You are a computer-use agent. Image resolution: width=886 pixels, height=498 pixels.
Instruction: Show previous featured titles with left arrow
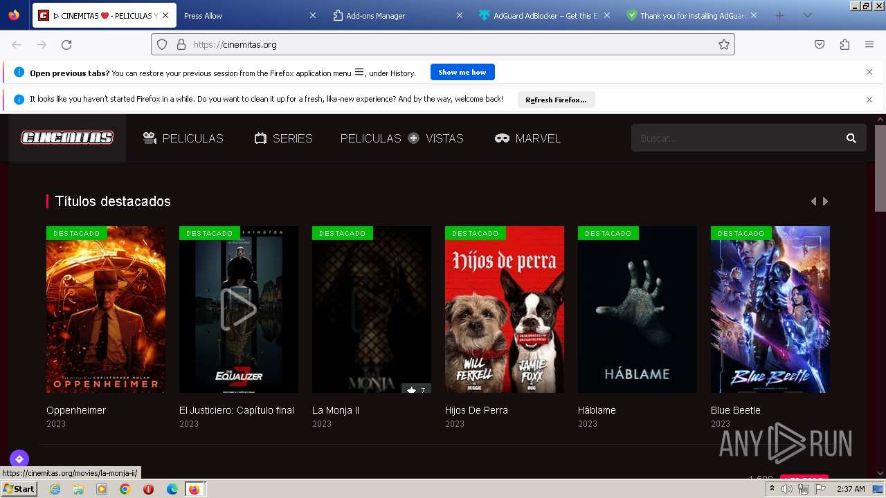tap(813, 201)
